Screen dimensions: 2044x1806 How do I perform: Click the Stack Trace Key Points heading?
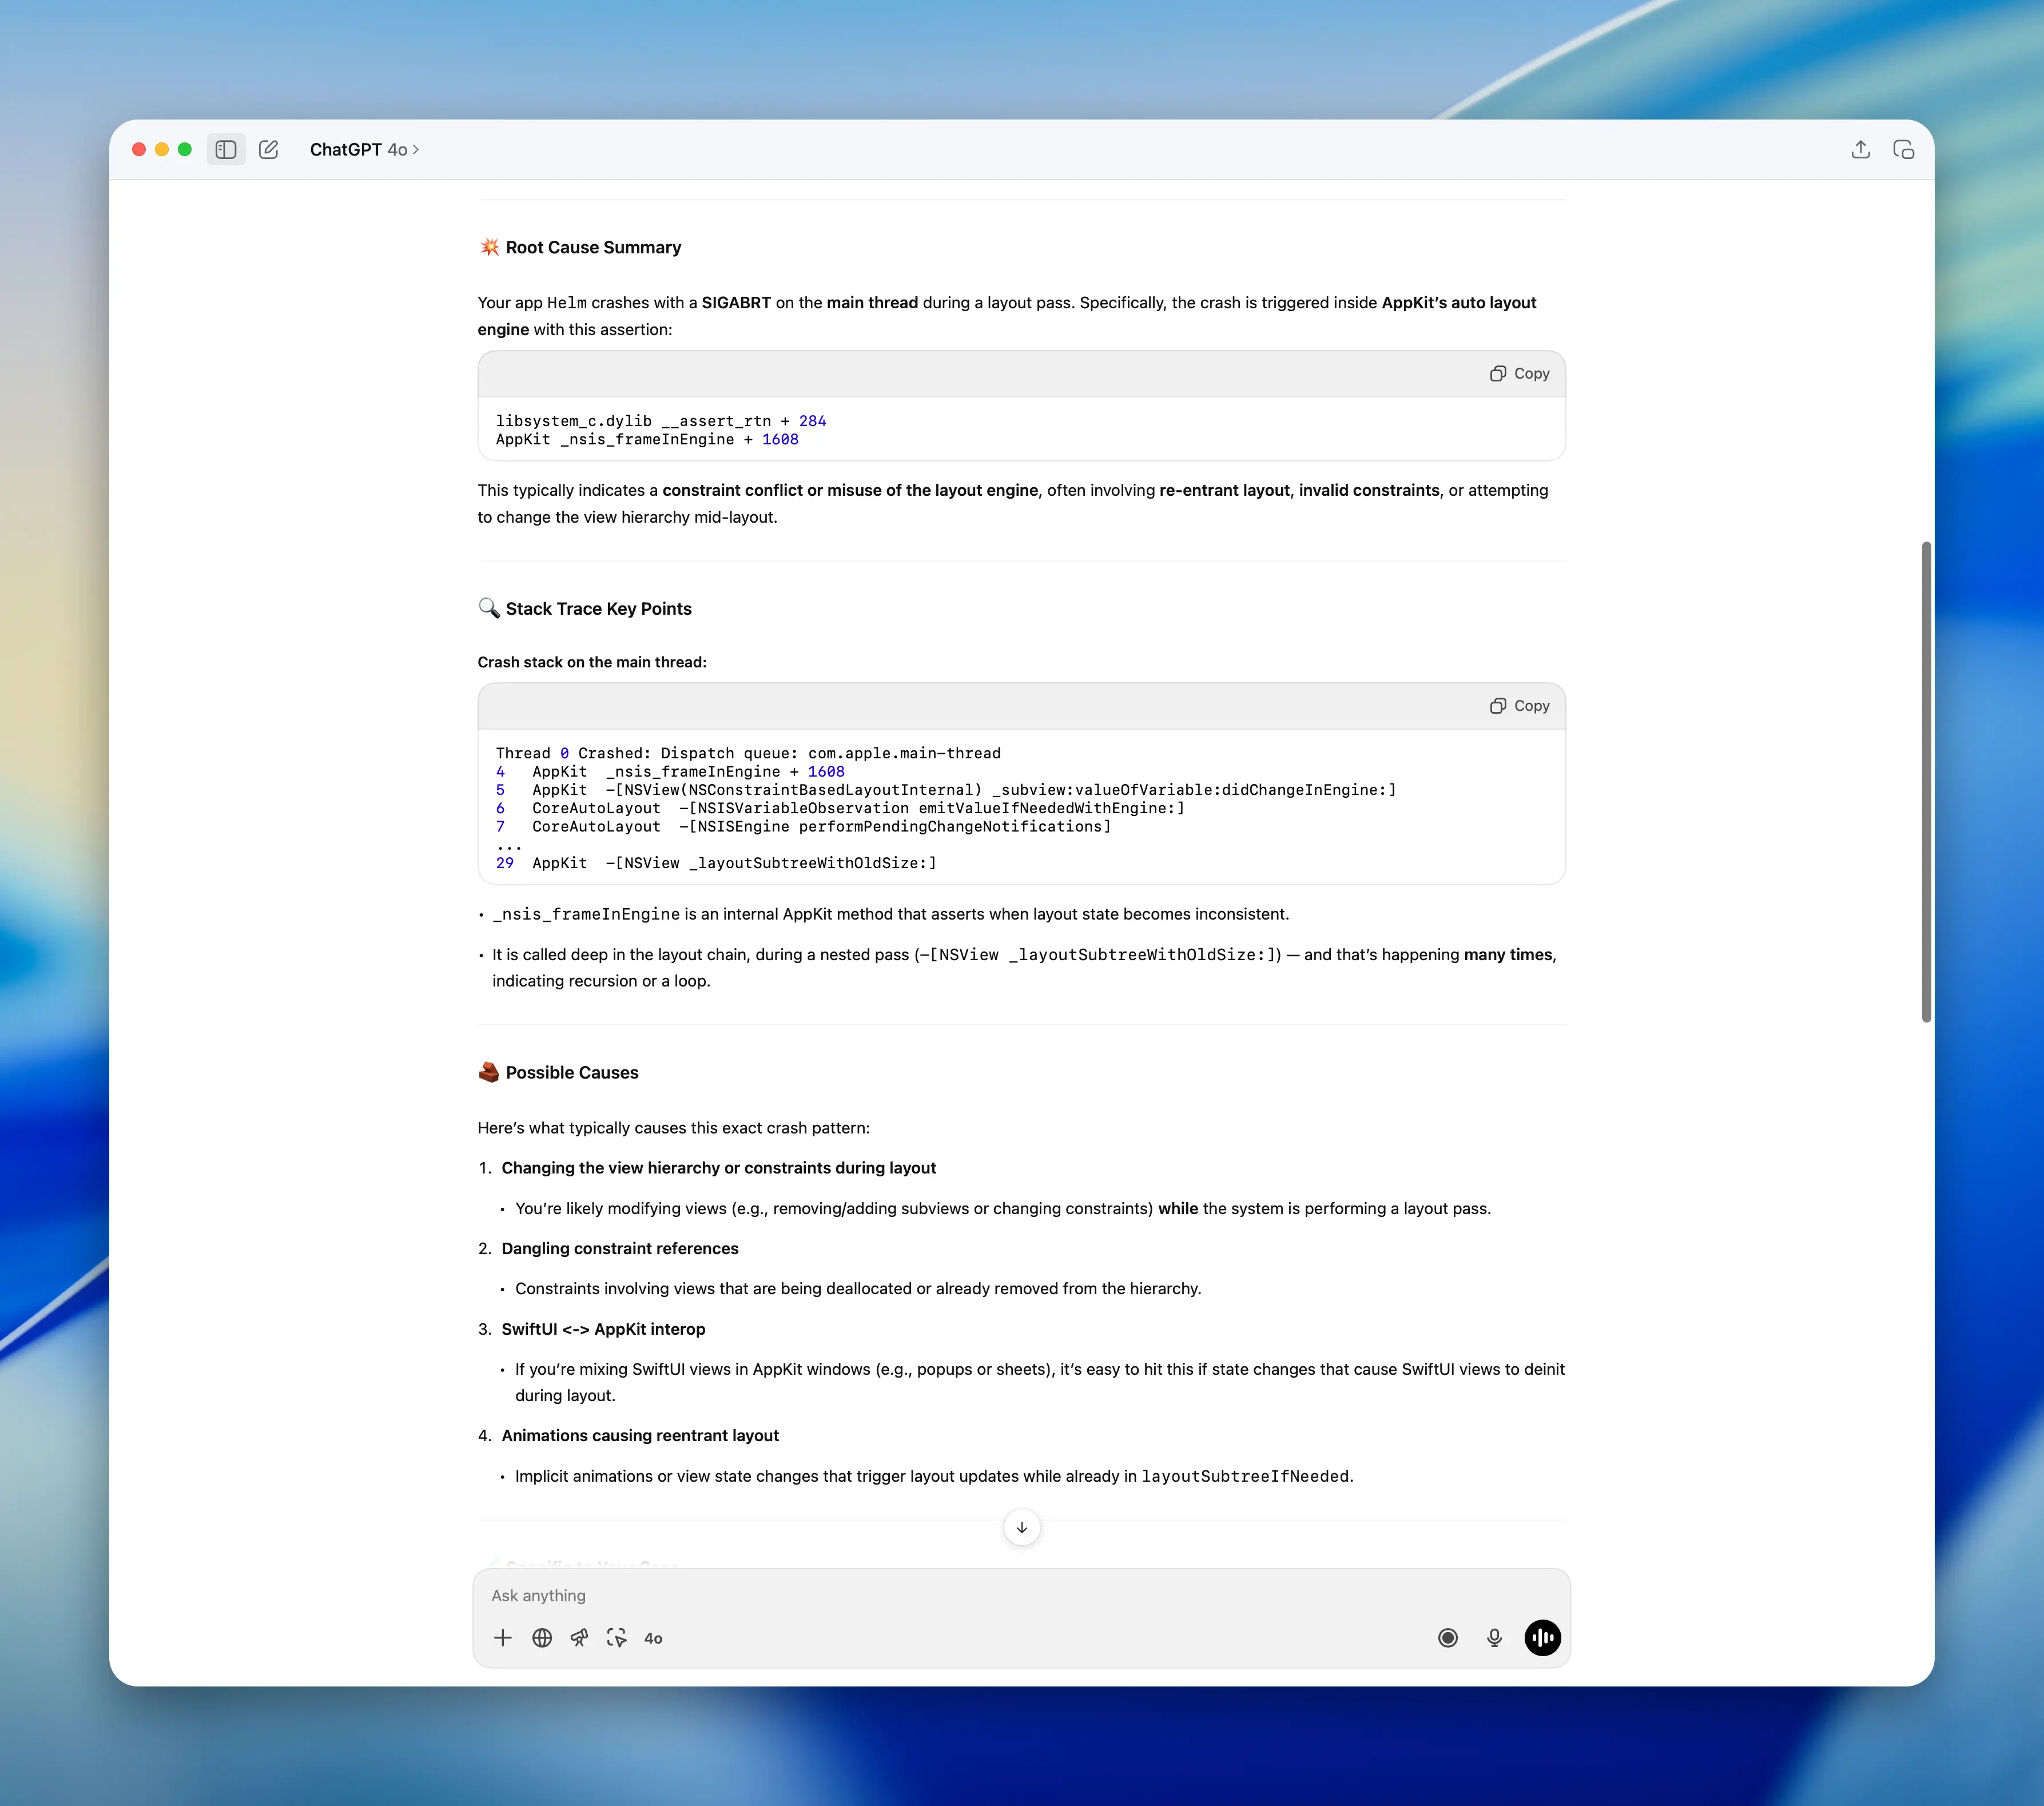[x=598, y=609]
